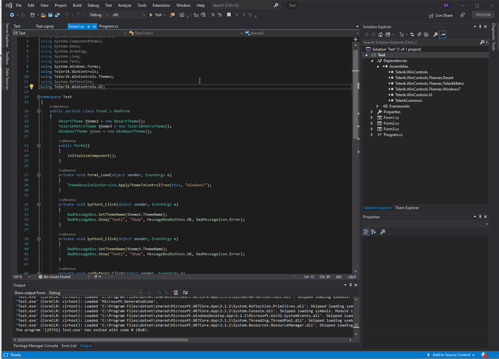Screen dimensions: 499x359
Task: Click Save All in the toolbar
Action: coord(57,15)
